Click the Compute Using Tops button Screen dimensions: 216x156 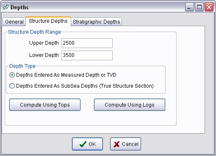pos(45,105)
